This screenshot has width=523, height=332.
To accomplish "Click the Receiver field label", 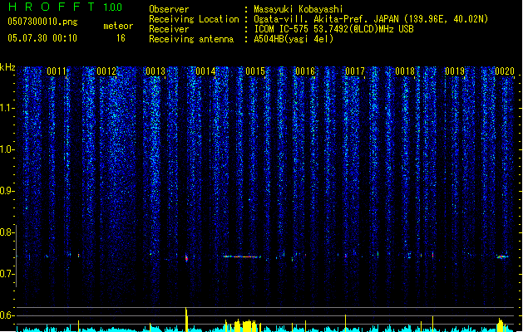I will coord(169,29).
